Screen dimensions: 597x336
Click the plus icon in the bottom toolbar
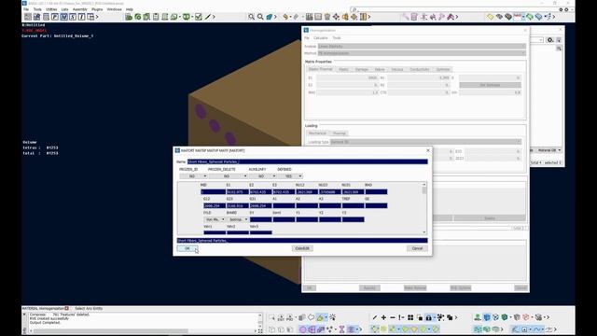tap(383, 317)
